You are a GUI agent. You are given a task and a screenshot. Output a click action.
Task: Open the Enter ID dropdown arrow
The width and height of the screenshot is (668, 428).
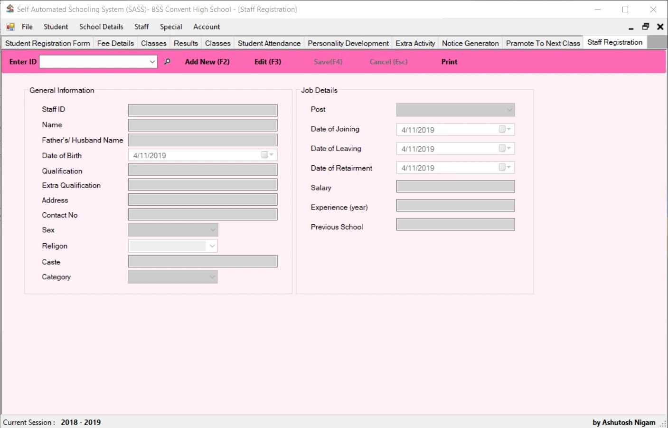pos(152,61)
